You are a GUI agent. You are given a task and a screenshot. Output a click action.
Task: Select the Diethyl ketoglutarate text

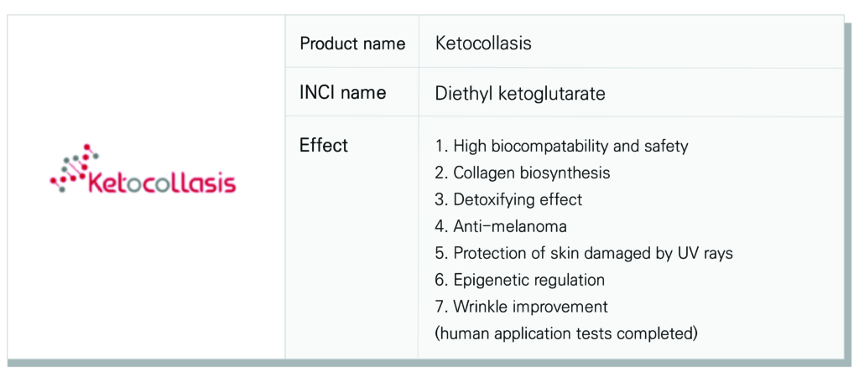point(520,94)
